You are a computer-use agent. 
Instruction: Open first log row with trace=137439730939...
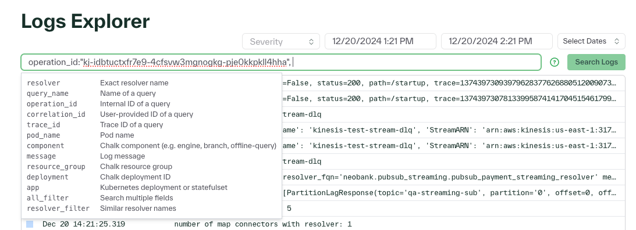(x=453, y=83)
